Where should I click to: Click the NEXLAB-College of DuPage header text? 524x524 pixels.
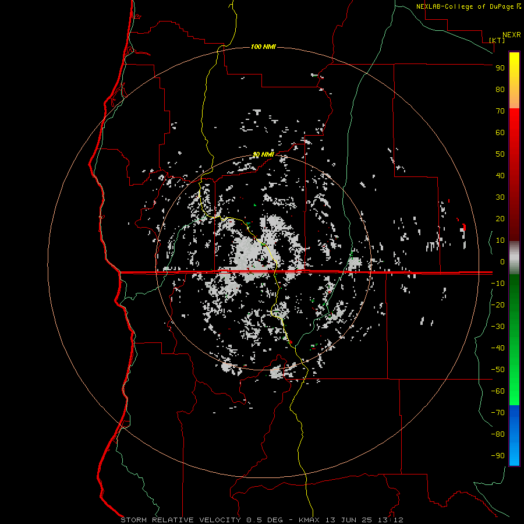[x=466, y=6]
